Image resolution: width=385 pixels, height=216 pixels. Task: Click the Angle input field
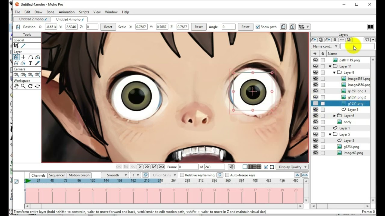(228, 27)
